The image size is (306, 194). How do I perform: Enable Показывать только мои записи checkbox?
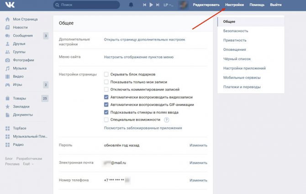click(x=106, y=82)
